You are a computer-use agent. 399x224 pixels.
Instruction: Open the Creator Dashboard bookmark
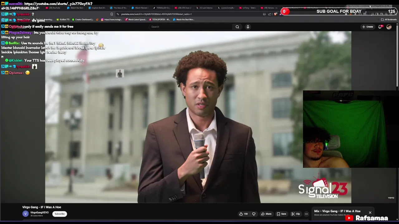coord(83,20)
